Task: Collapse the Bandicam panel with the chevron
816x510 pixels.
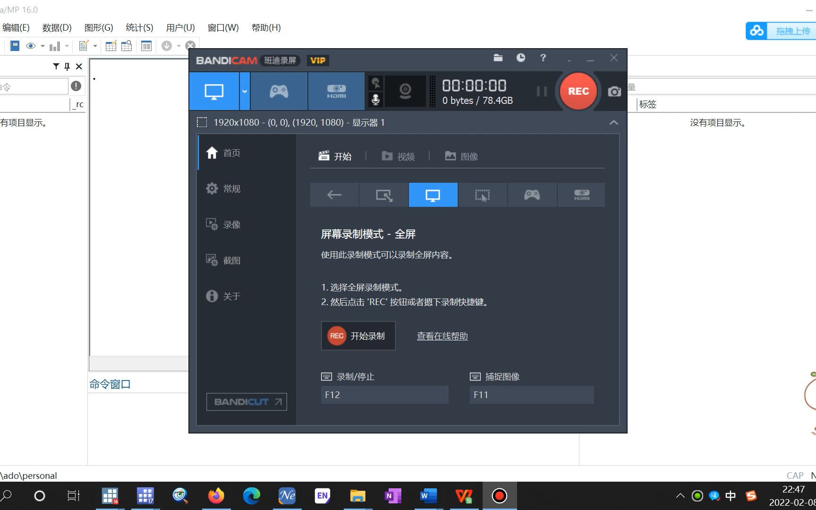Action: (x=613, y=122)
